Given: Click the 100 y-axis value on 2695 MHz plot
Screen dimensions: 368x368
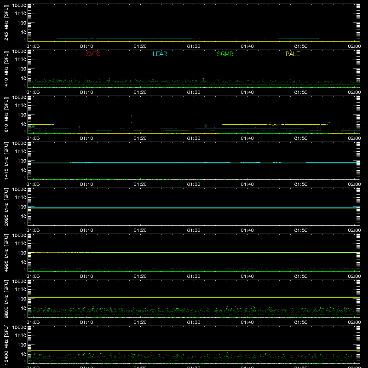Looking at the screenshot, I should [x=22, y=207].
